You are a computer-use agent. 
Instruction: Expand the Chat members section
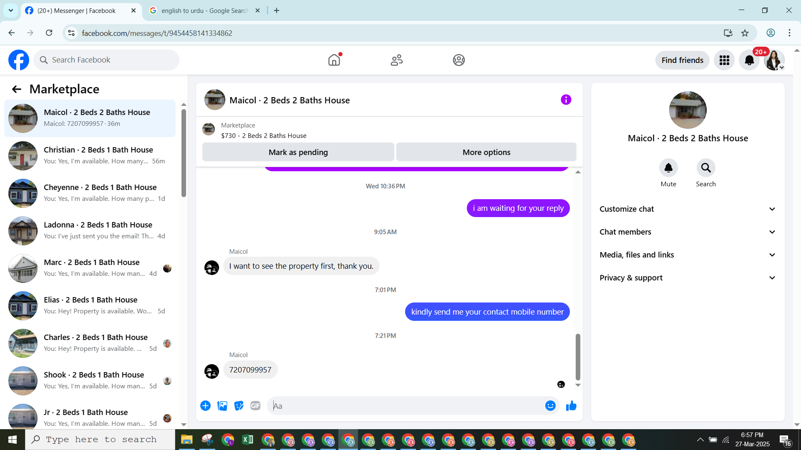[x=688, y=232]
